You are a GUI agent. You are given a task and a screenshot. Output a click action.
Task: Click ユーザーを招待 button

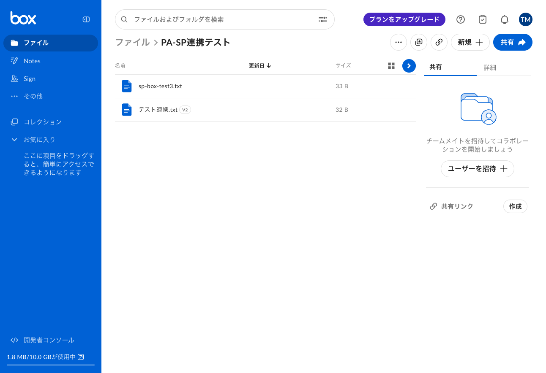click(x=478, y=169)
